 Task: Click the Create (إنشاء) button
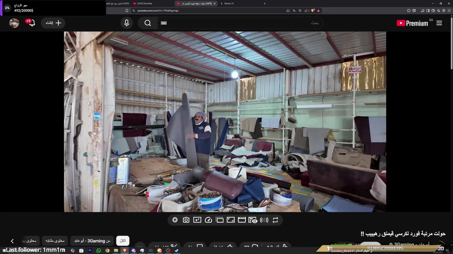pyautogui.click(x=53, y=23)
